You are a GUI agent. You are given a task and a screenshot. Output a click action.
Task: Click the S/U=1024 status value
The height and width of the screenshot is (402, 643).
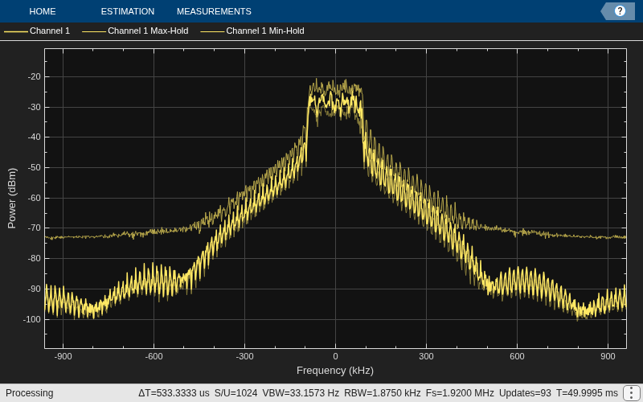pos(235,393)
